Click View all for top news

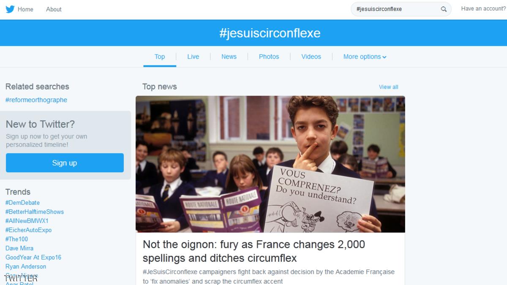(388, 87)
